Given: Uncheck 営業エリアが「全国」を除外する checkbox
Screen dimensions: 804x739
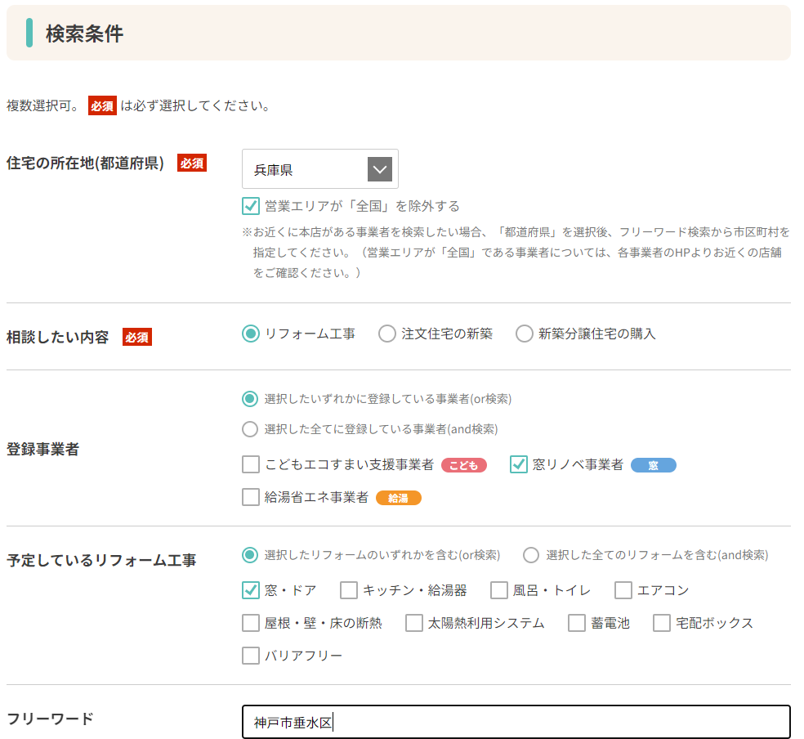Looking at the screenshot, I should 251,206.
